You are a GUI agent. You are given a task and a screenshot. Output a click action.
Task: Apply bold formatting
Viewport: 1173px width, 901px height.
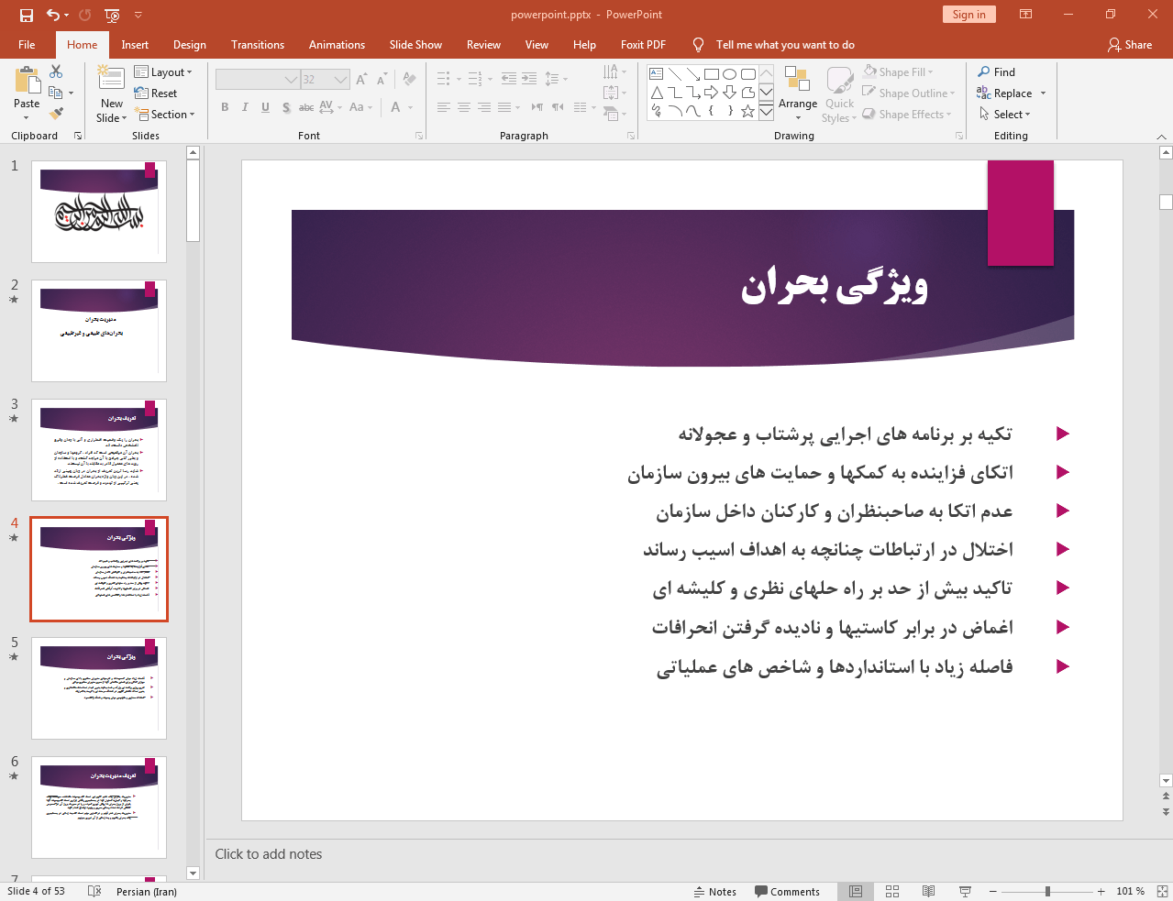tap(224, 107)
